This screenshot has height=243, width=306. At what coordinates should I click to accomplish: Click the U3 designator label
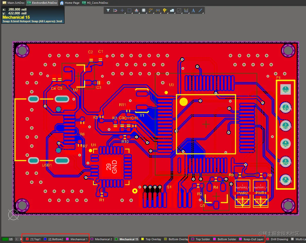pyautogui.click(x=171, y=85)
